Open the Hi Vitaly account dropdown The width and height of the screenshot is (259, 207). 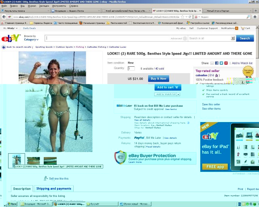(x=11, y=28)
